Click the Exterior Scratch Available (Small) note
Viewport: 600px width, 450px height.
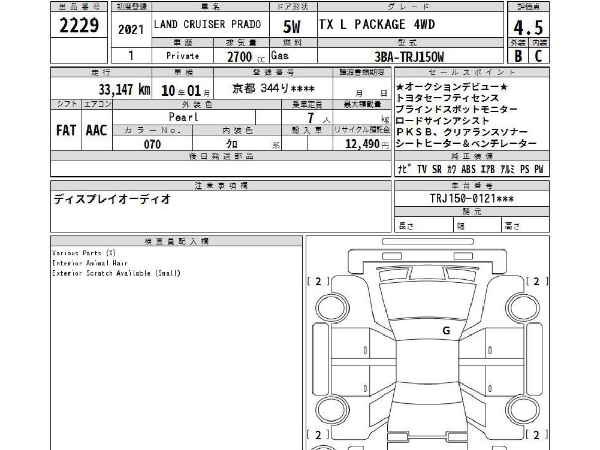click(116, 273)
